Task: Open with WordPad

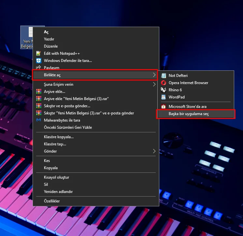Action: click(x=196, y=97)
